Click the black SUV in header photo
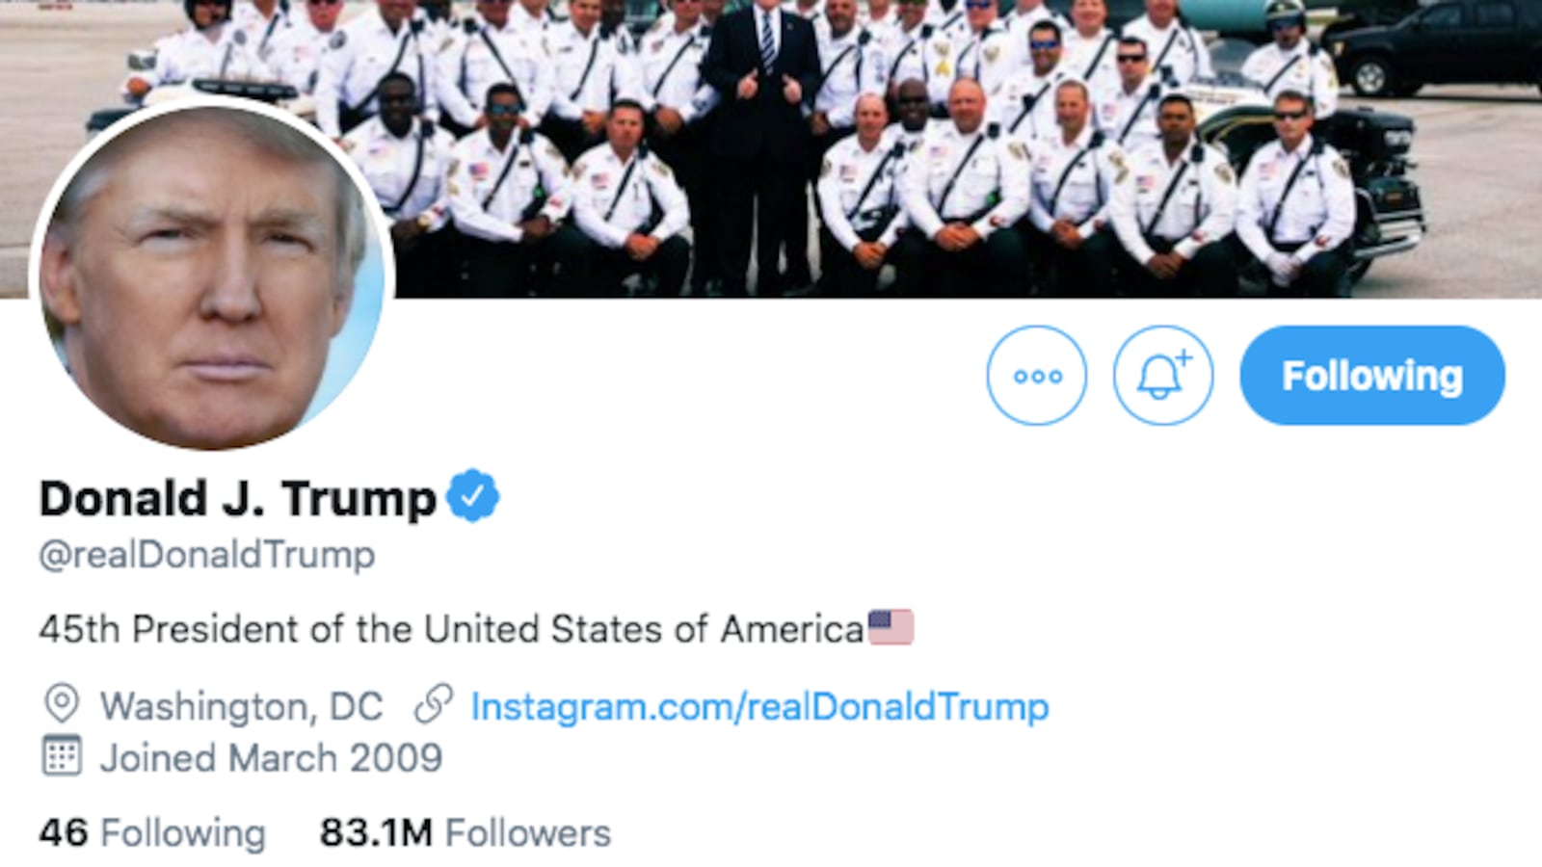The width and height of the screenshot is (1542, 867). 1436,48
